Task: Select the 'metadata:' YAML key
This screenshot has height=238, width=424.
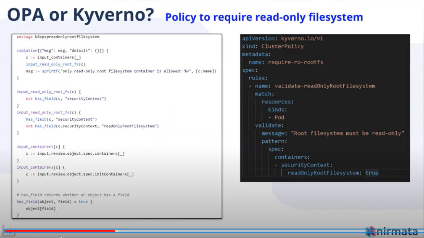Action: coord(256,54)
